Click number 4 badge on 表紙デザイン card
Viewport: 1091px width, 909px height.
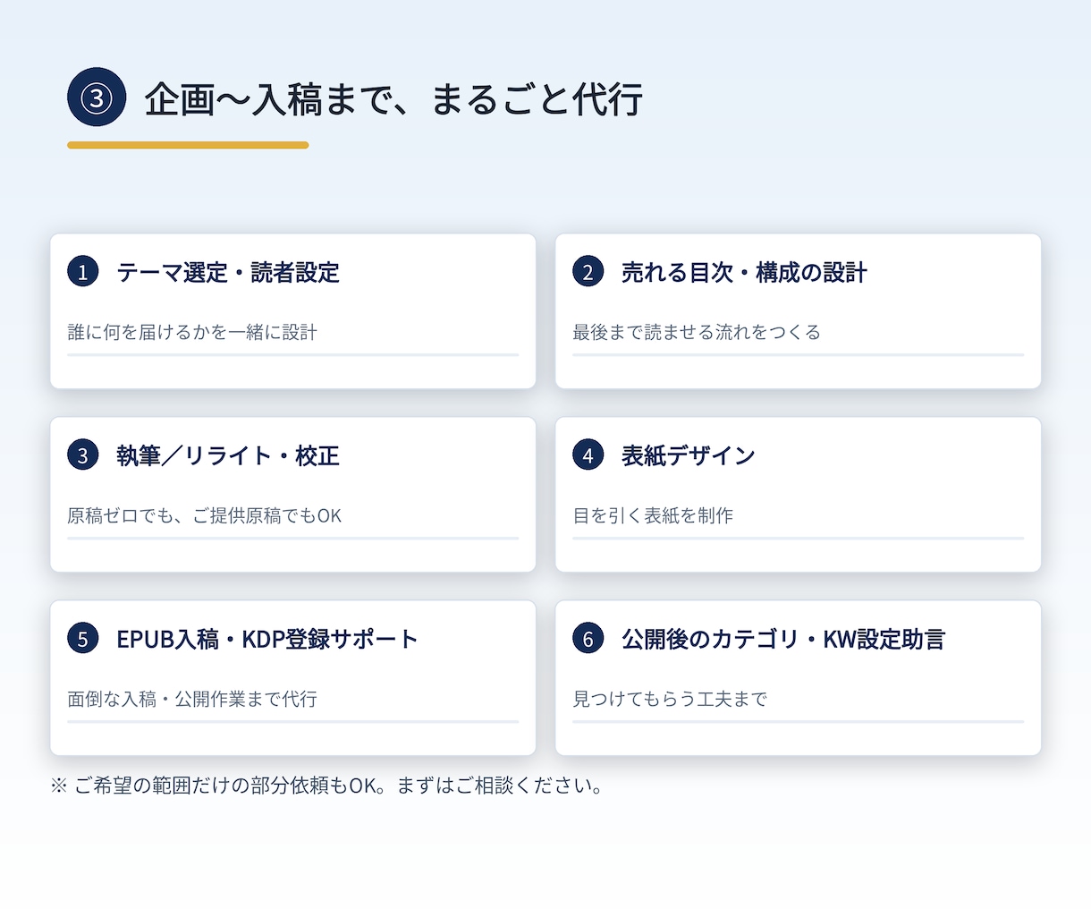588,455
